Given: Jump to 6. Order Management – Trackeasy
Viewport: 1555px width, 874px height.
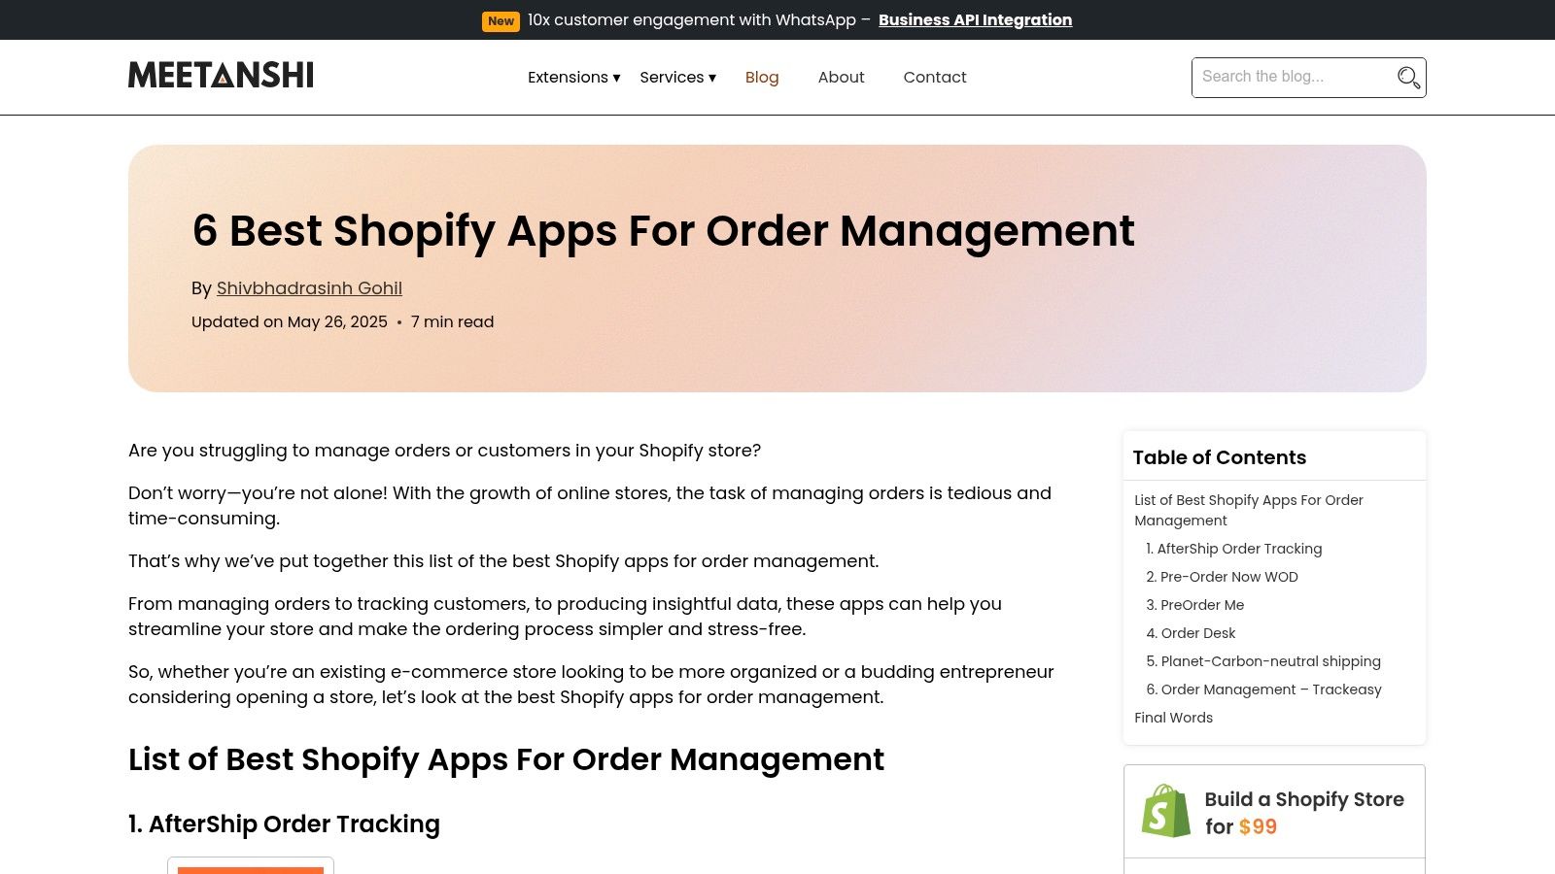Looking at the screenshot, I should (1263, 689).
